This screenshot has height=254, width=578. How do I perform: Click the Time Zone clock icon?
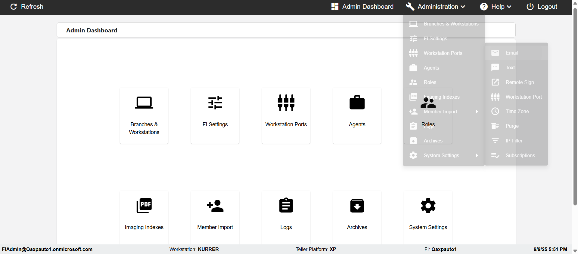[x=495, y=111]
